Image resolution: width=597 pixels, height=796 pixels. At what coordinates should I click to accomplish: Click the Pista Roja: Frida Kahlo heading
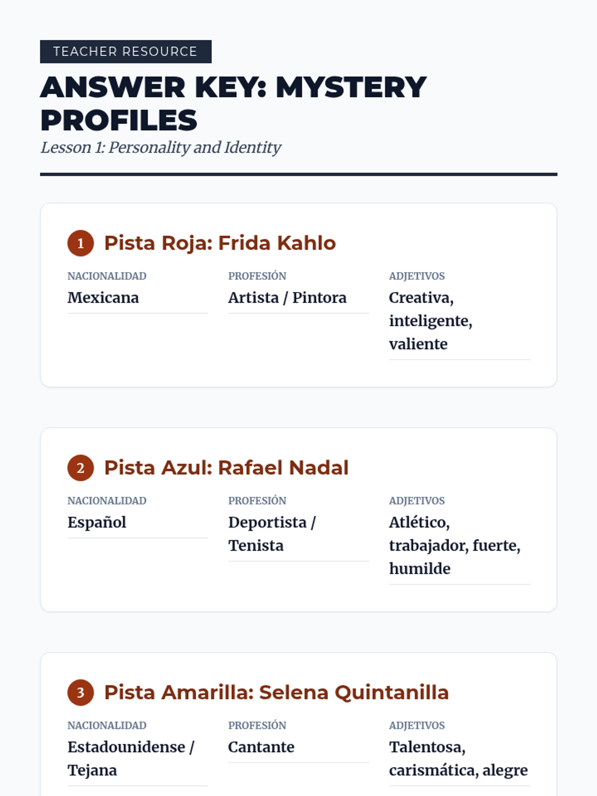tap(220, 243)
